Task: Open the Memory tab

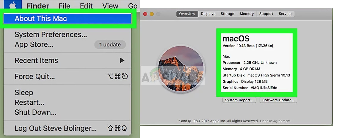Action: (247, 14)
